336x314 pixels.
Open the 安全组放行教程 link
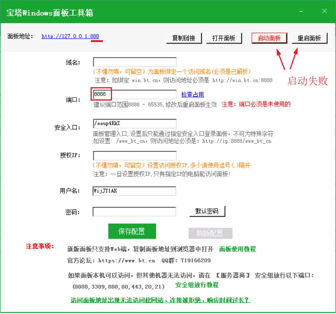point(197,285)
